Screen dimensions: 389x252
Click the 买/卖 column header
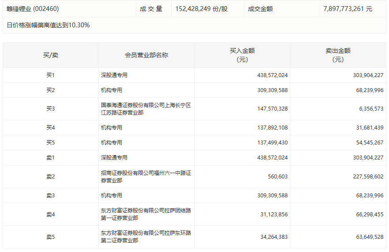point(51,55)
